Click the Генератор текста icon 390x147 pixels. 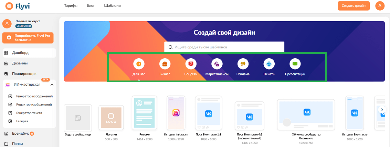coord(10,113)
